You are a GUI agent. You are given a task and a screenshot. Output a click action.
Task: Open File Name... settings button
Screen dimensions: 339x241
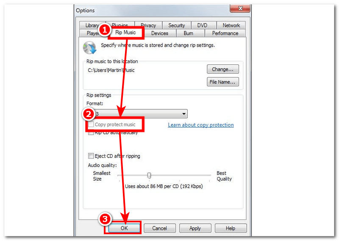(223, 82)
